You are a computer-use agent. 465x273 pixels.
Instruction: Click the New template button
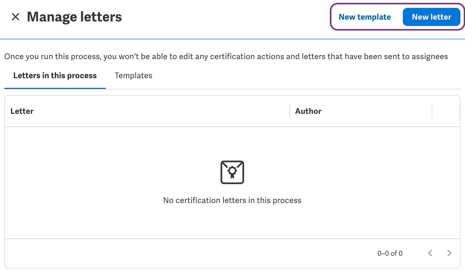pos(365,17)
